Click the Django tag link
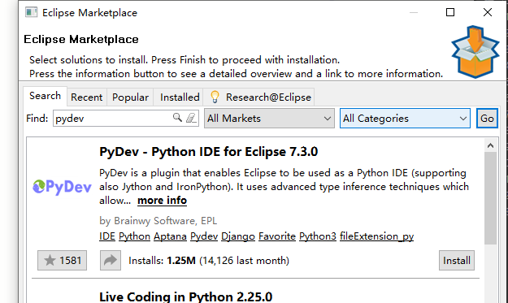This screenshot has height=303, width=508. coord(238,236)
